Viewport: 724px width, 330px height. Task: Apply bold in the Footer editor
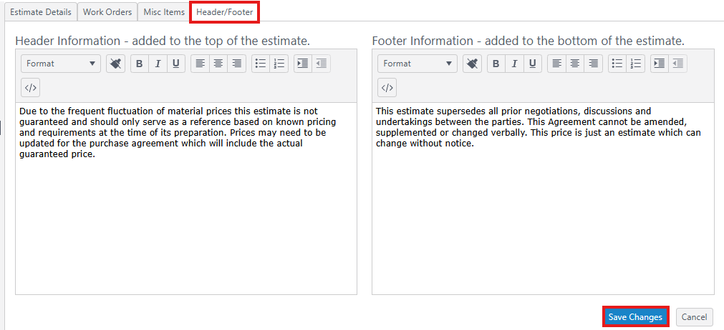[496, 64]
